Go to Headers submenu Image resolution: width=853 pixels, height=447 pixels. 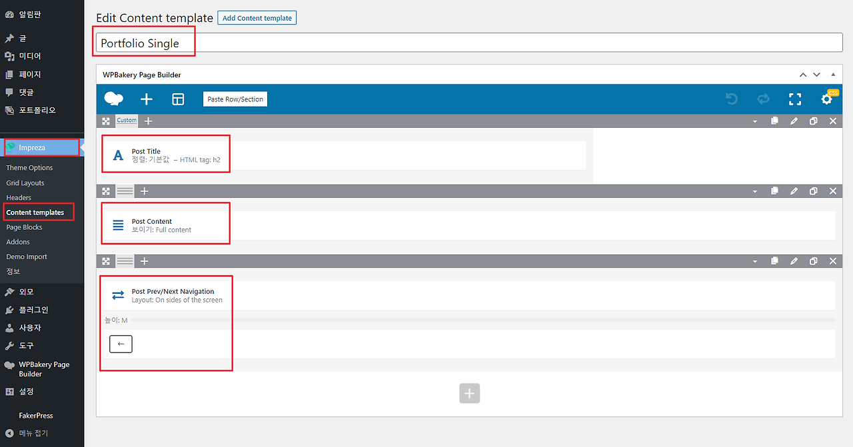click(19, 197)
